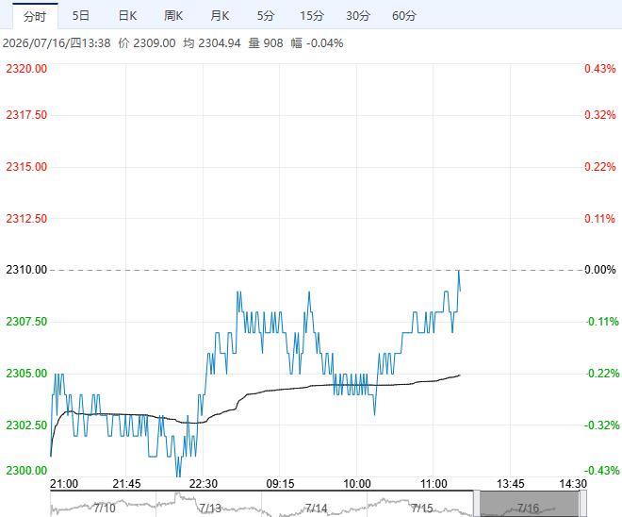Image resolution: width=622 pixels, height=517 pixels.
Task: Jump to 7/14 in the navigator timeline
Action: point(316,508)
